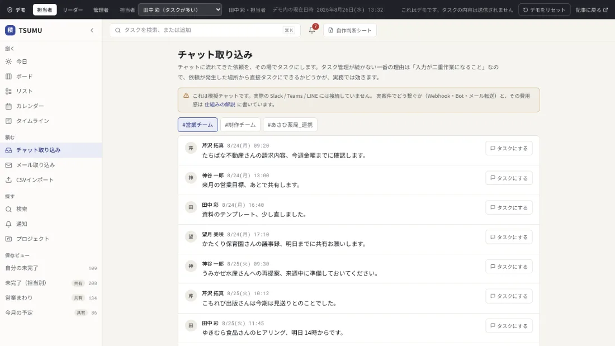Click the デモ shield label in top bar
Viewport: 615px width, 346px height.
16,10
